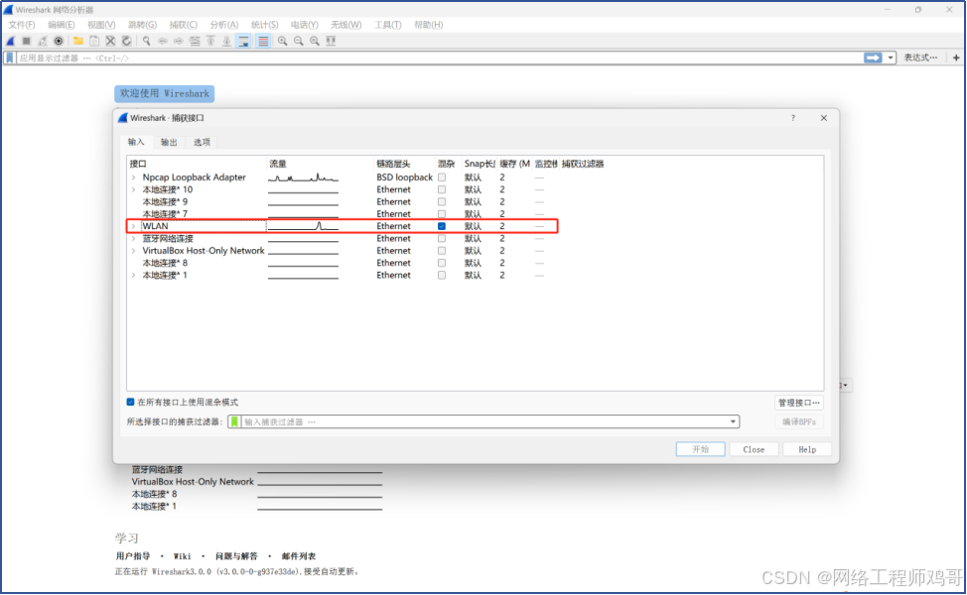Open a capture file via folder icon

pyautogui.click(x=78, y=42)
